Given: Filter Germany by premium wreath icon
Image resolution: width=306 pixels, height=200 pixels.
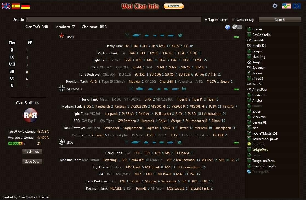Looking at the screenshot, I should click(184, 88).
